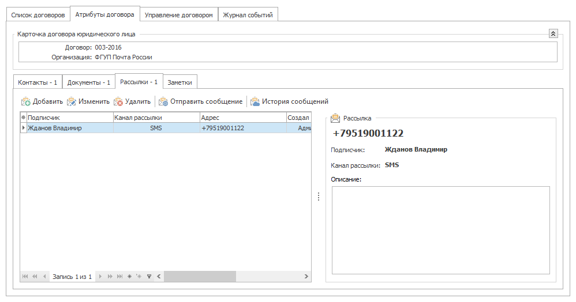Sort by Адрес column header
The height and width of the screenshot is (302, 576).
243,118
